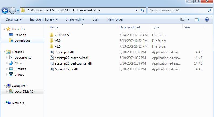The height and width of the screenshot is (117, 214).
Task: Click the folder icon in address bar
Action: (23, 10)
